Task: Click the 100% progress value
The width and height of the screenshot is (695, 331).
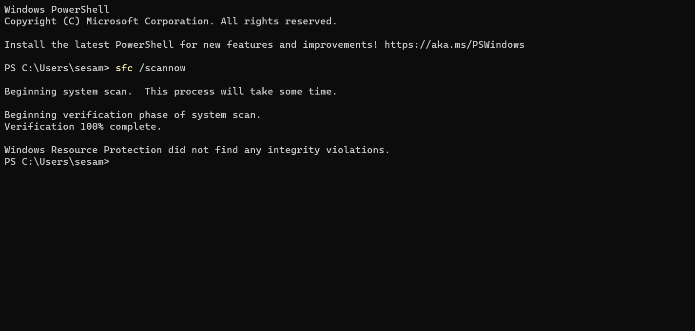Action: (92, 127)
